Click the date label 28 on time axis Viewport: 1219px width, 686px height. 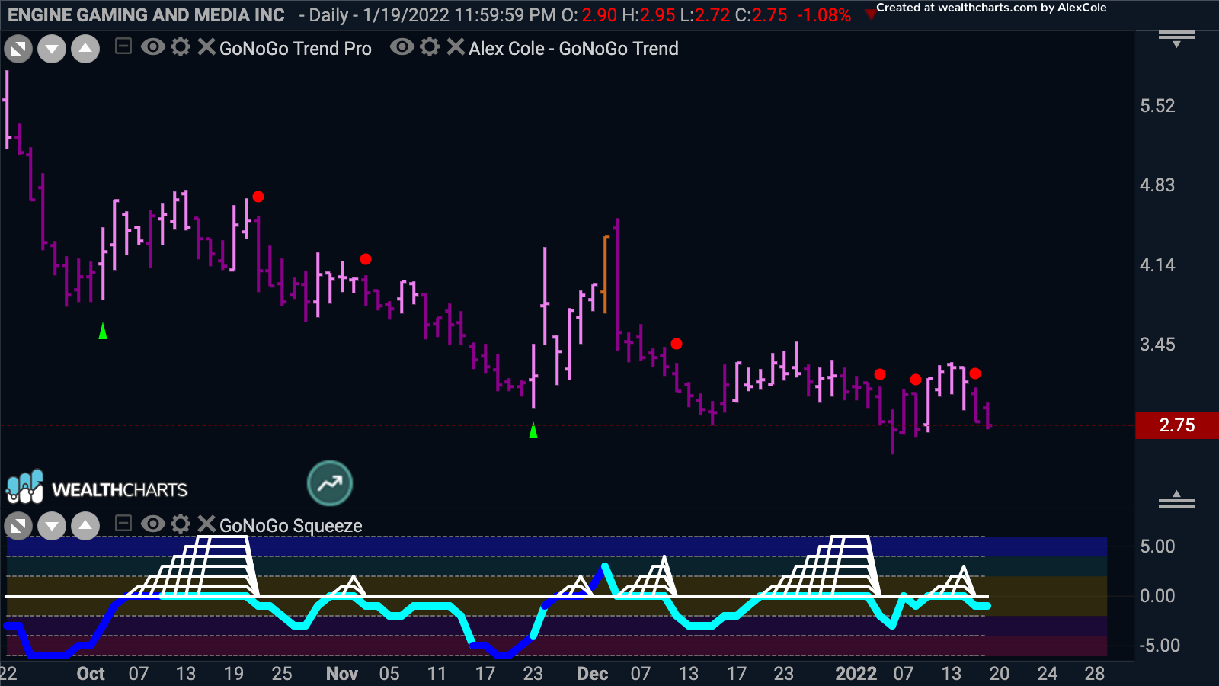click(x=1095, y=674)
